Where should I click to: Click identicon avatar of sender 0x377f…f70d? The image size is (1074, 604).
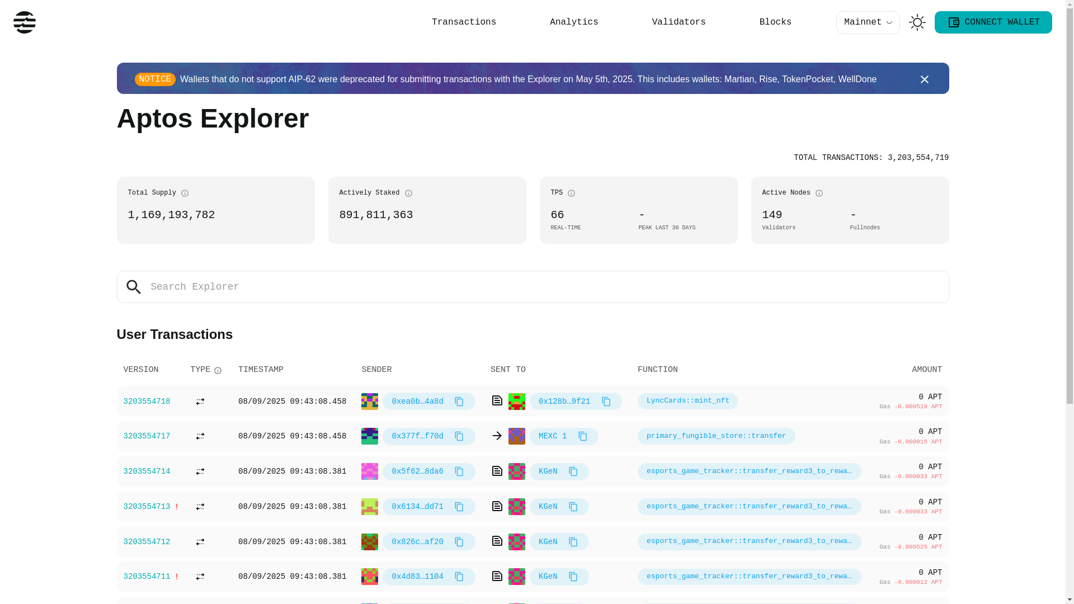370,436
